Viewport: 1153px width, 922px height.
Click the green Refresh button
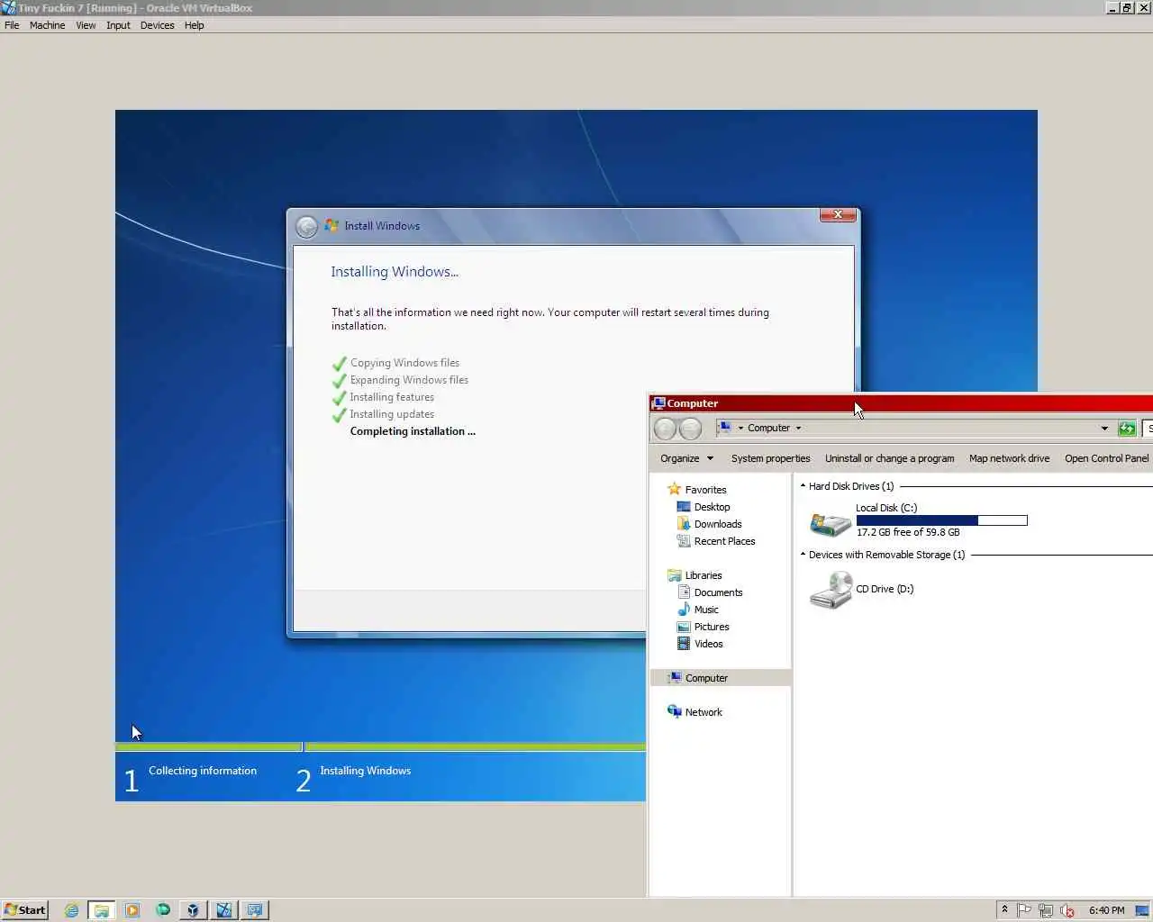pos(1126,429)
